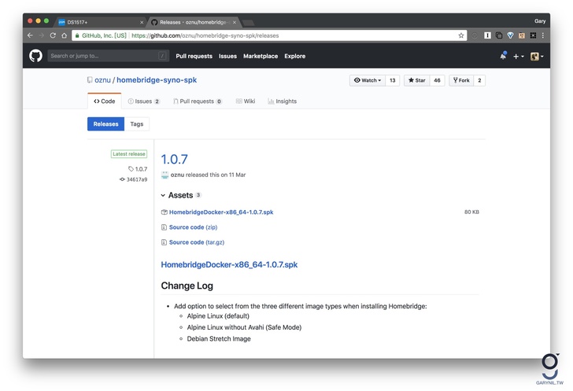
Task: Select the Tags tab
Action: [x=137, y=124]
